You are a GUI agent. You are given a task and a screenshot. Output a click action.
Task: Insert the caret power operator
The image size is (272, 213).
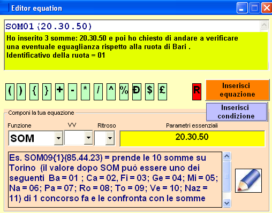(111, 92)
